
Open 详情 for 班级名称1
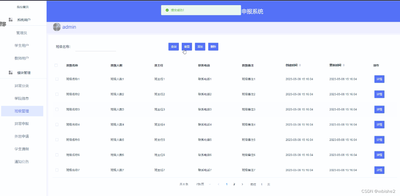pos(379,79)
